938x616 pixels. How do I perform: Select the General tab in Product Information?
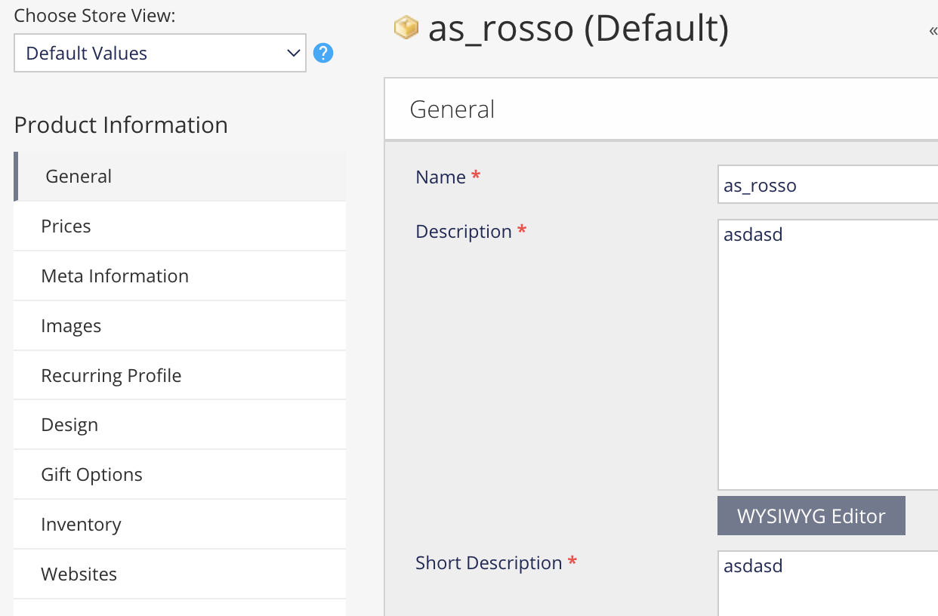tap(79, 177)
